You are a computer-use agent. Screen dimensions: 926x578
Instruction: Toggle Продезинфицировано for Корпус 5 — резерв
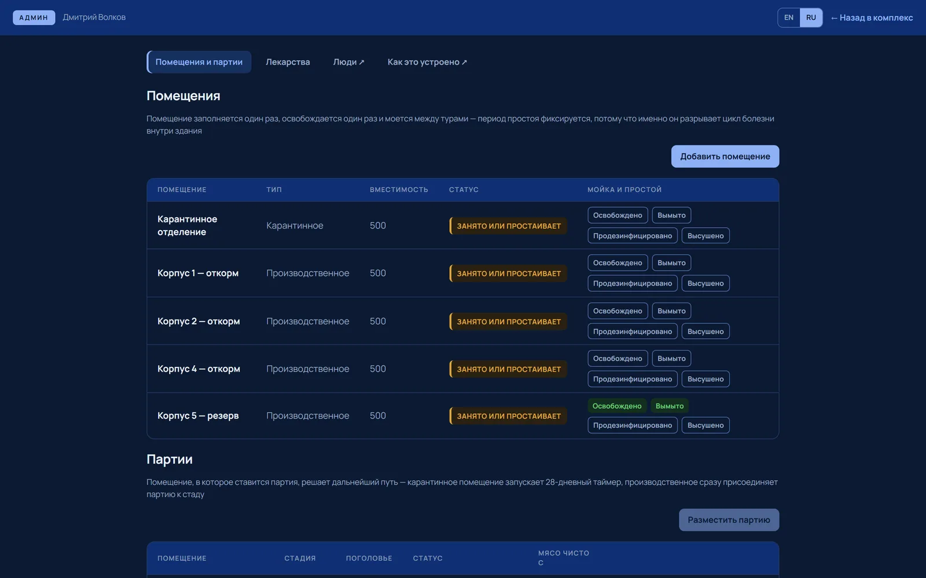pyautogui.click(x=633, y=425)
